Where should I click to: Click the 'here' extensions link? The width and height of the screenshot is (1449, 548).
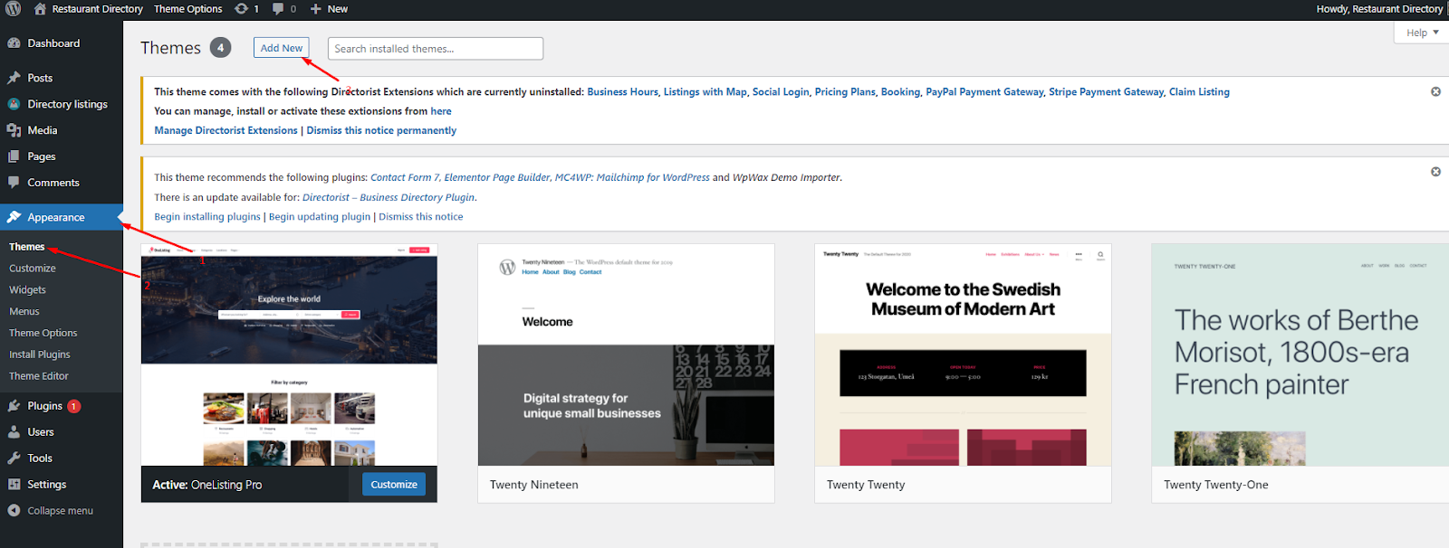[441, 111]
